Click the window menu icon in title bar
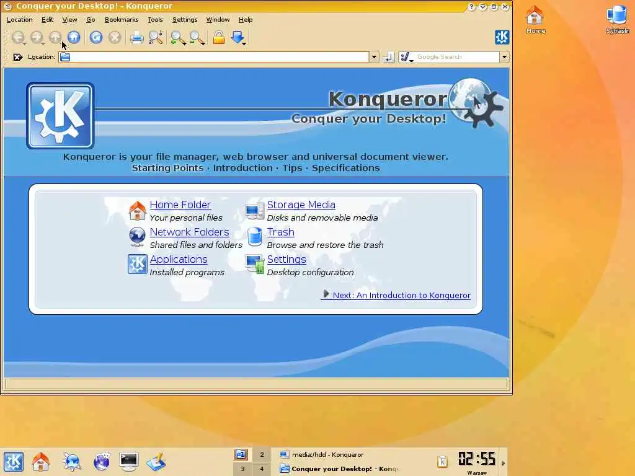Image resolution: width=635 pixels, height=476 pixels. pyautogui.click(x=7, y=6)
